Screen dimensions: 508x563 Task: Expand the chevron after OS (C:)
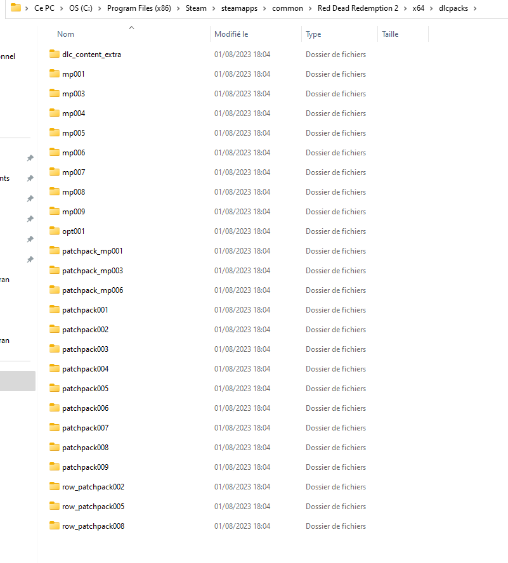pos(100,8)
